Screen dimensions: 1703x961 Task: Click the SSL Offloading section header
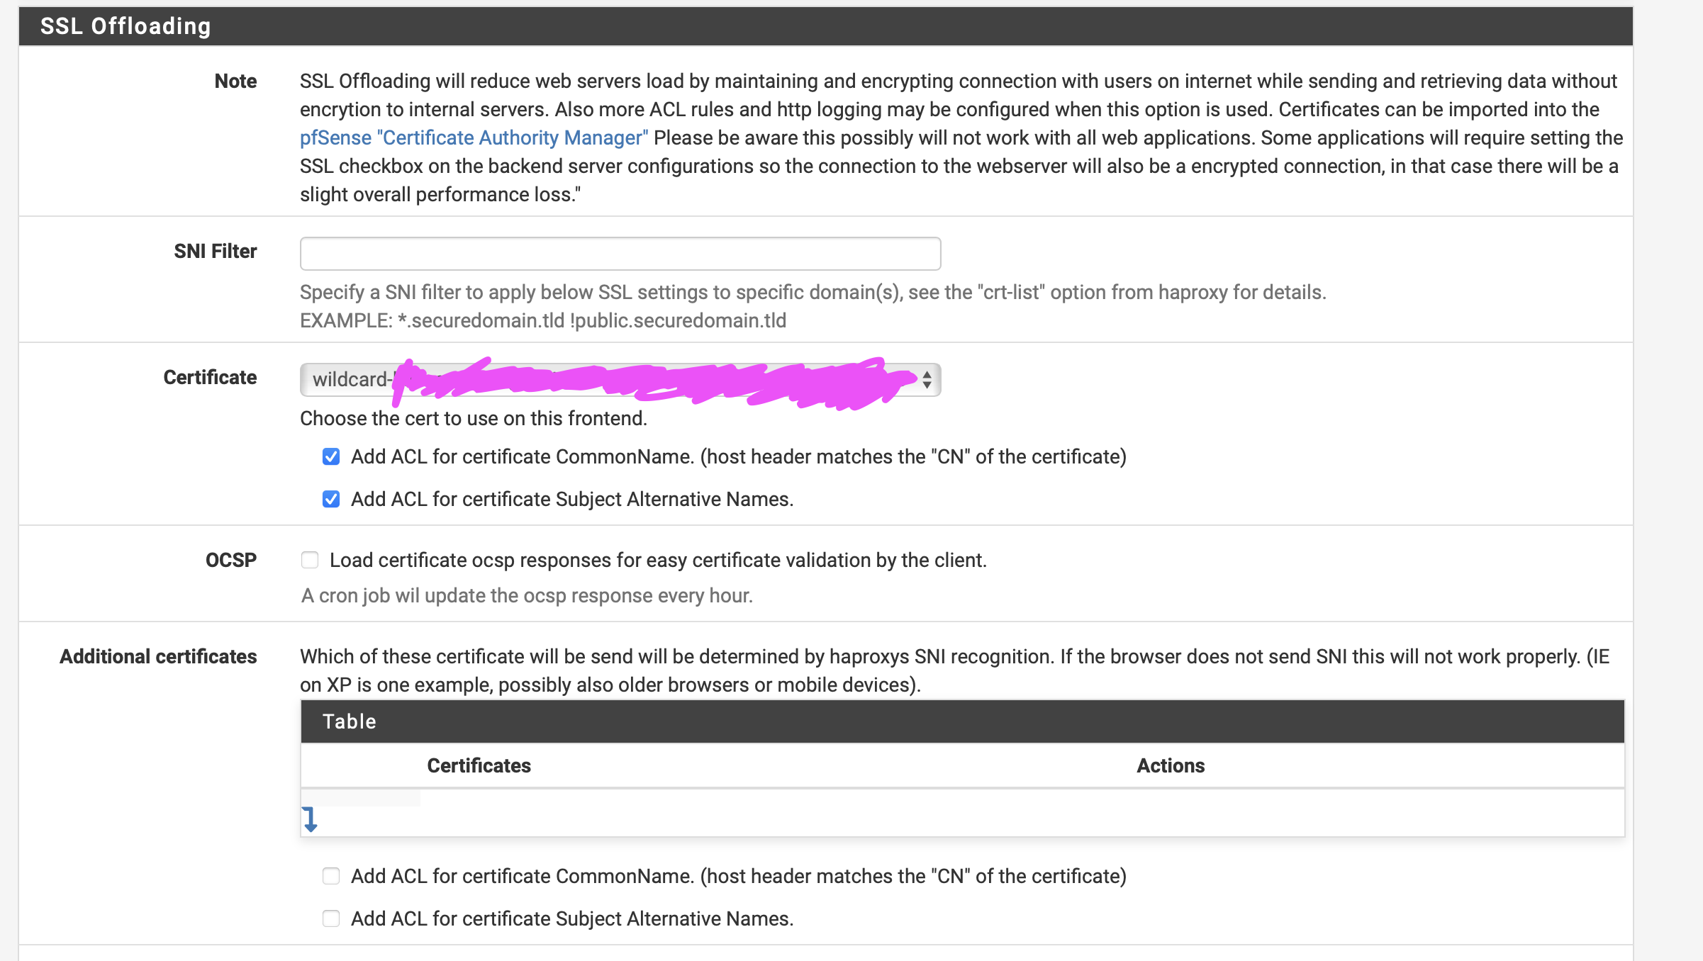(125, 26)
